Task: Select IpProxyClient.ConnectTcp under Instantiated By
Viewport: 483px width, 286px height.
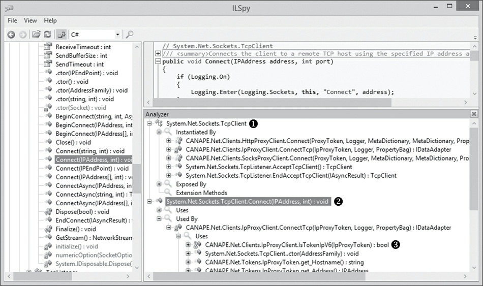Action: pos(318,150)
